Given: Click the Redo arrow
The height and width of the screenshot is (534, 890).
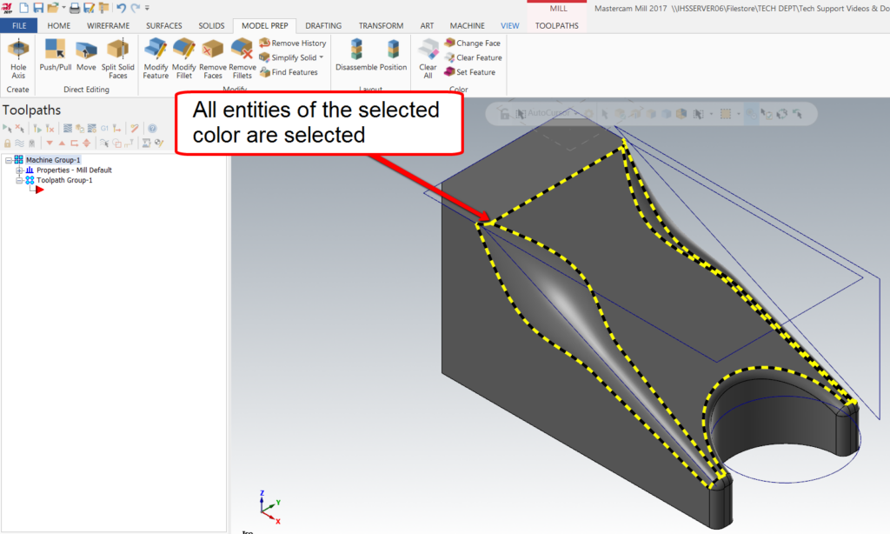Looking at the screenshot, I should 135,7.
